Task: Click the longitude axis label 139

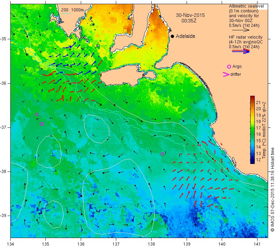Action: 187,244
